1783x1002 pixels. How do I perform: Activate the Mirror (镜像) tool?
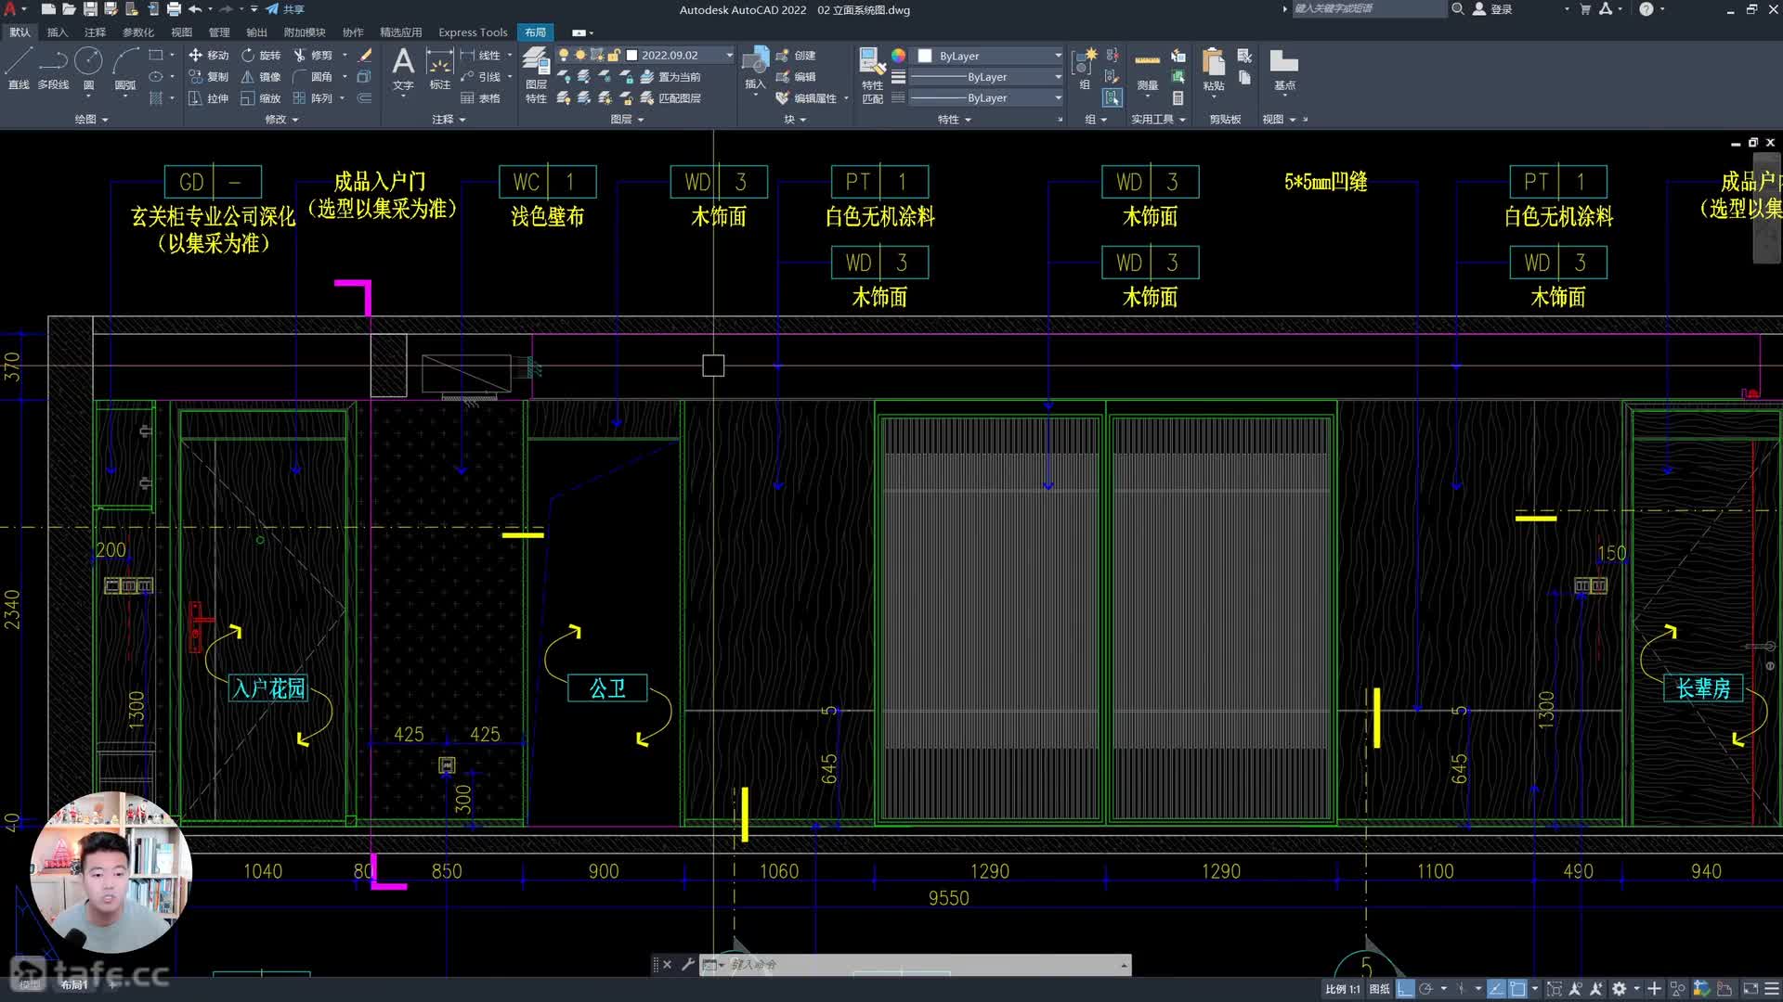pos(261,77)
